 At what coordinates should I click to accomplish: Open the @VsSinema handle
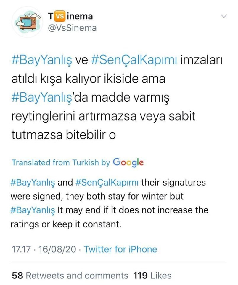pos(72,28)
